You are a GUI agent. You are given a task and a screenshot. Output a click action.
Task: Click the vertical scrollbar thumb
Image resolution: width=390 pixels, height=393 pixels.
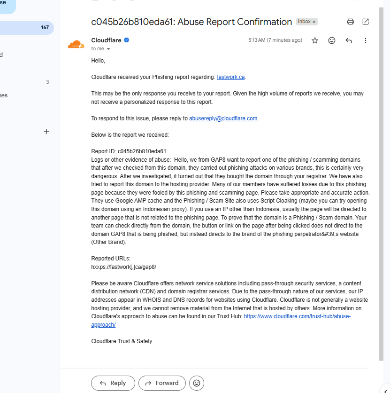click(381, 184)
